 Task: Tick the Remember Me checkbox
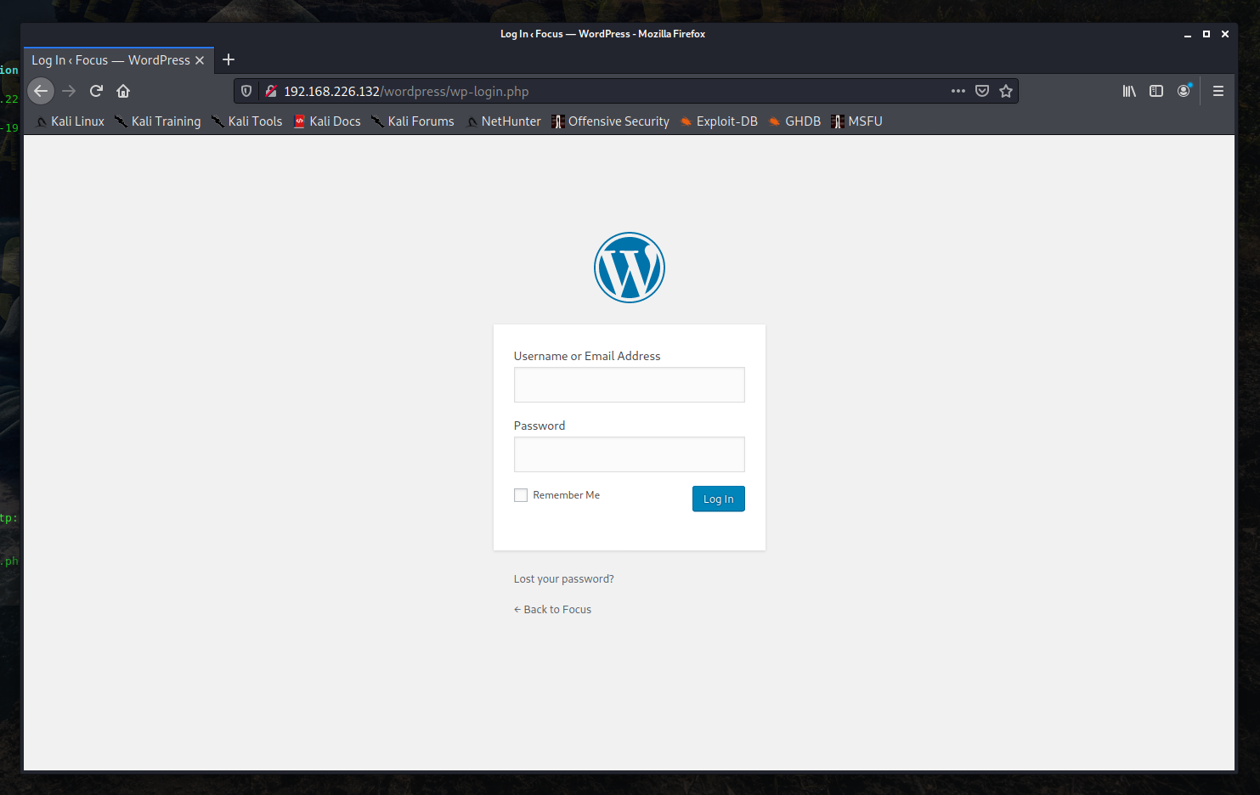(x=521, y=495)
